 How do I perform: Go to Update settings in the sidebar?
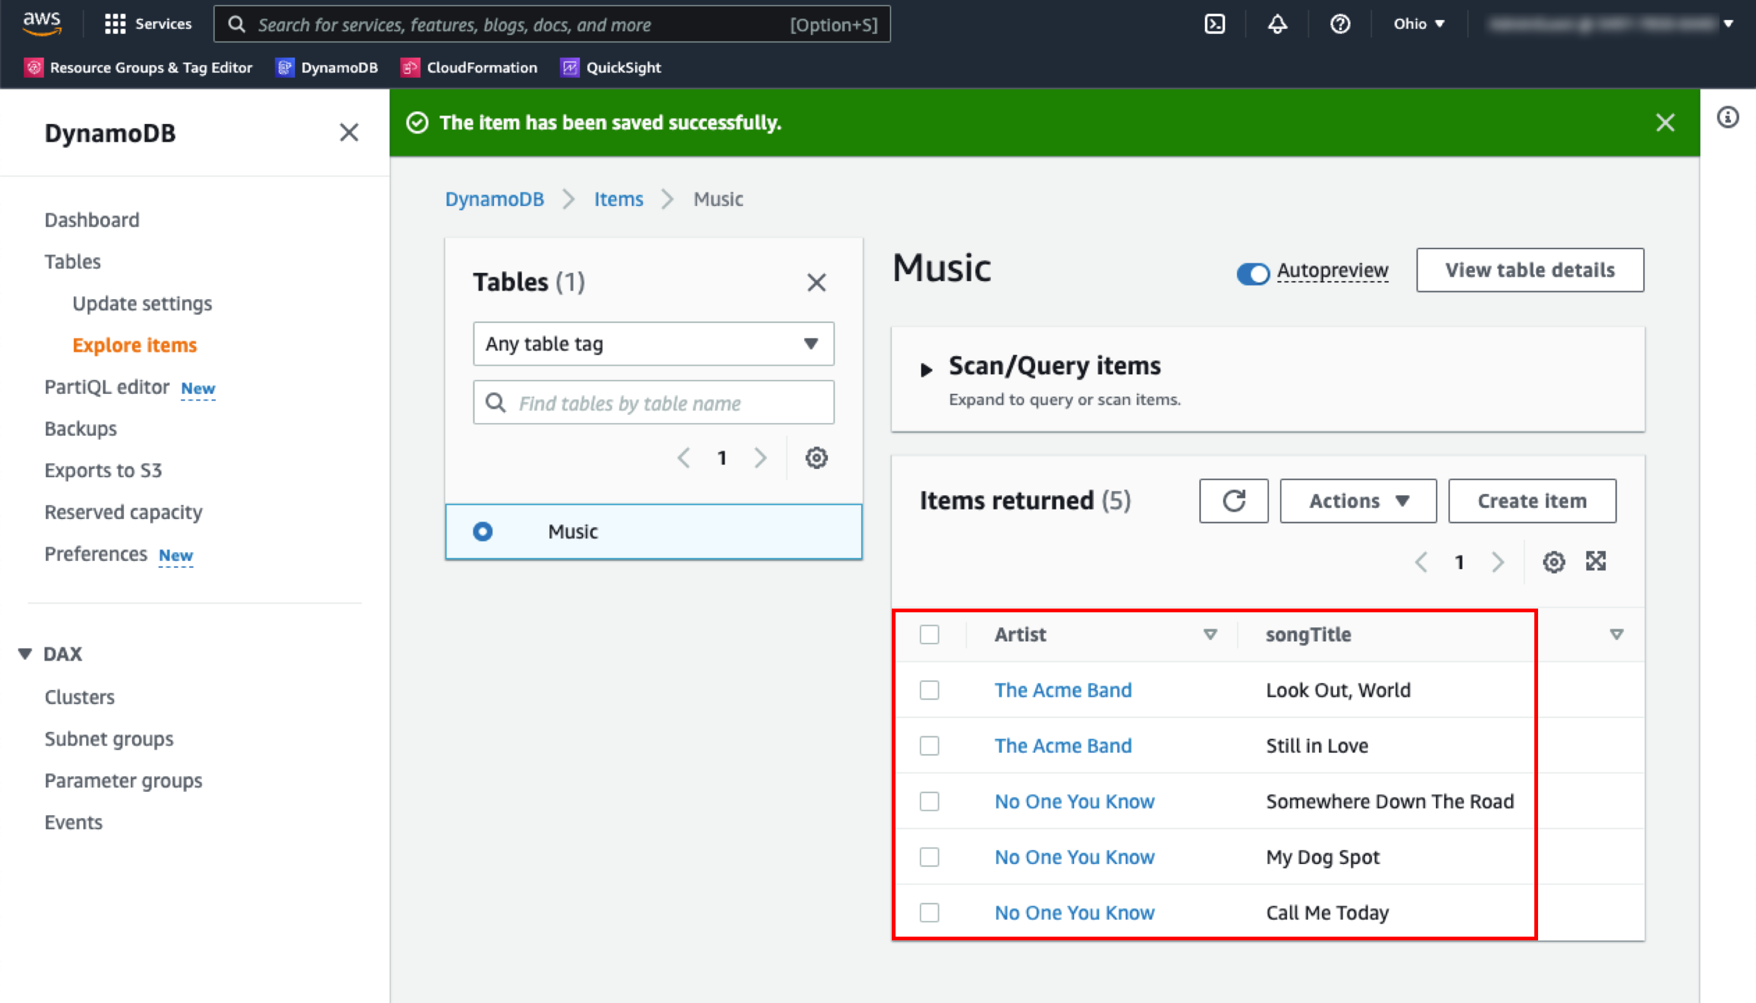[142, 304]
